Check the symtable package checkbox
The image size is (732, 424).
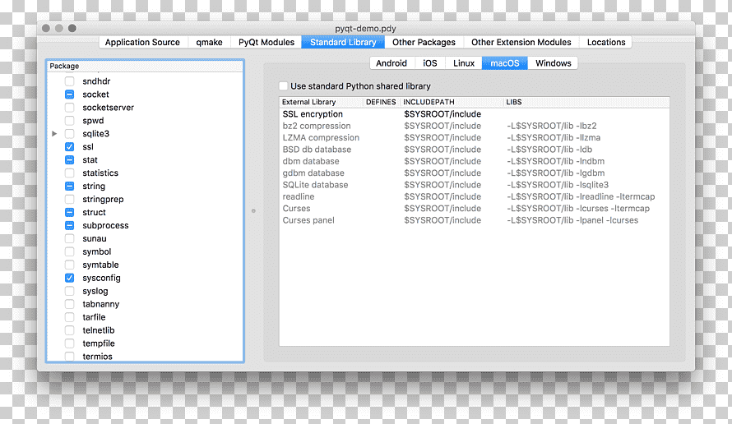[70, 265]
